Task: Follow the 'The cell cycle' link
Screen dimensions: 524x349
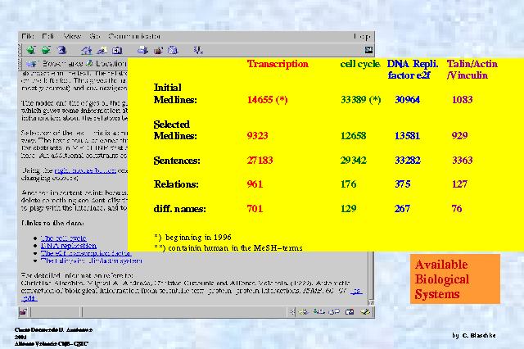Action: (x=61, y=237)
